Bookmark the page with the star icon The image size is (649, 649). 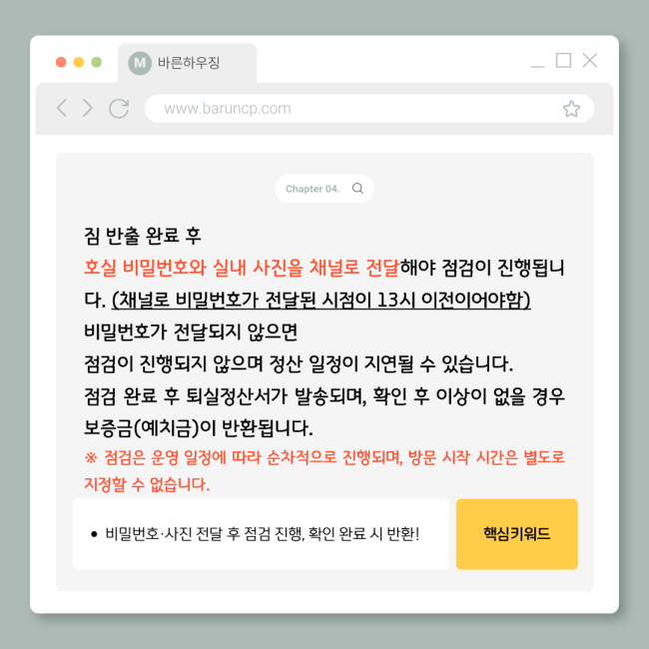click(x=571, y=109)
